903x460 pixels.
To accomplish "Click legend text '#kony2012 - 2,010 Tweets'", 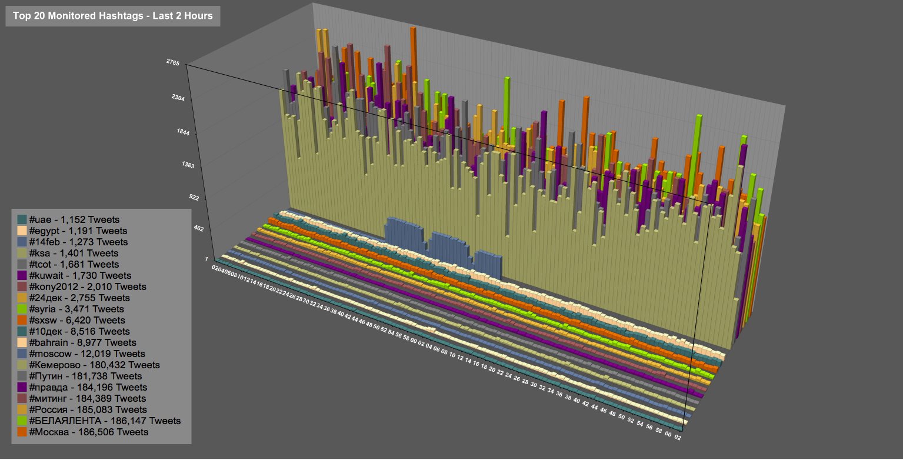I will [x=88, y=286].
